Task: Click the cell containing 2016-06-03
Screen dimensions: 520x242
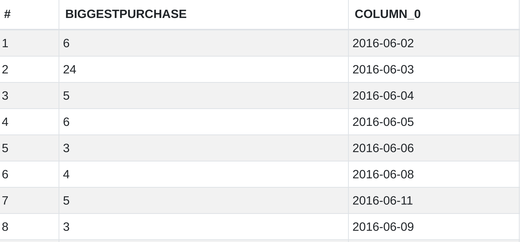Action: pyautogui.click(x=383, y=70)
